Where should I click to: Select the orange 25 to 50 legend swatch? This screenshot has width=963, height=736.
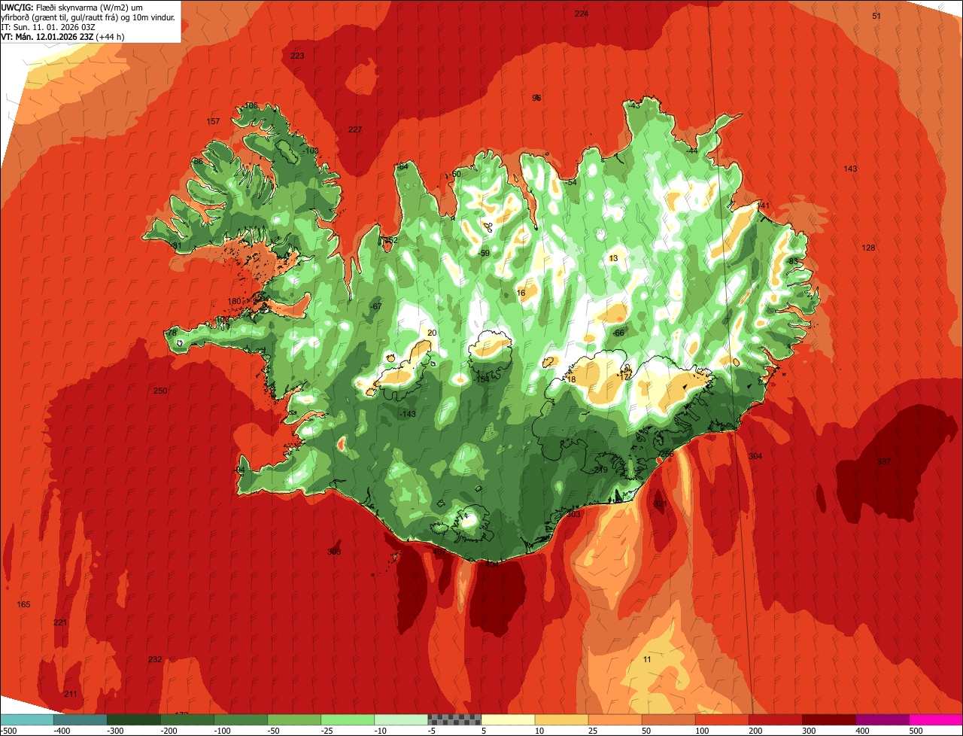[x=615, y=719]
